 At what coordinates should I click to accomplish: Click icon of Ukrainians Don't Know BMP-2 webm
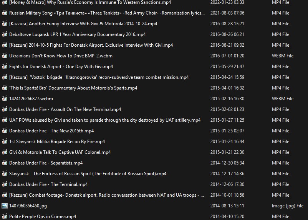coord(5,56)
